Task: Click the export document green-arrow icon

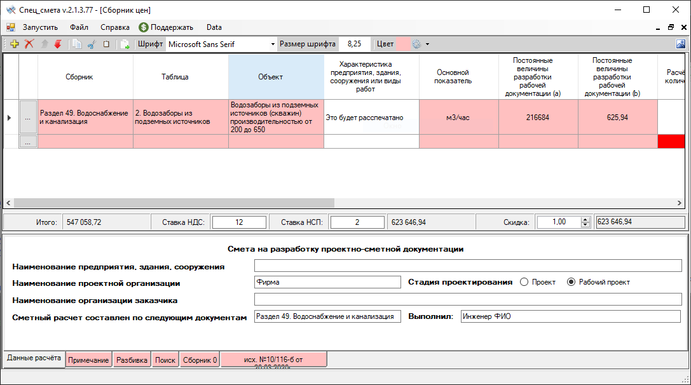Action: coord(125,44)
